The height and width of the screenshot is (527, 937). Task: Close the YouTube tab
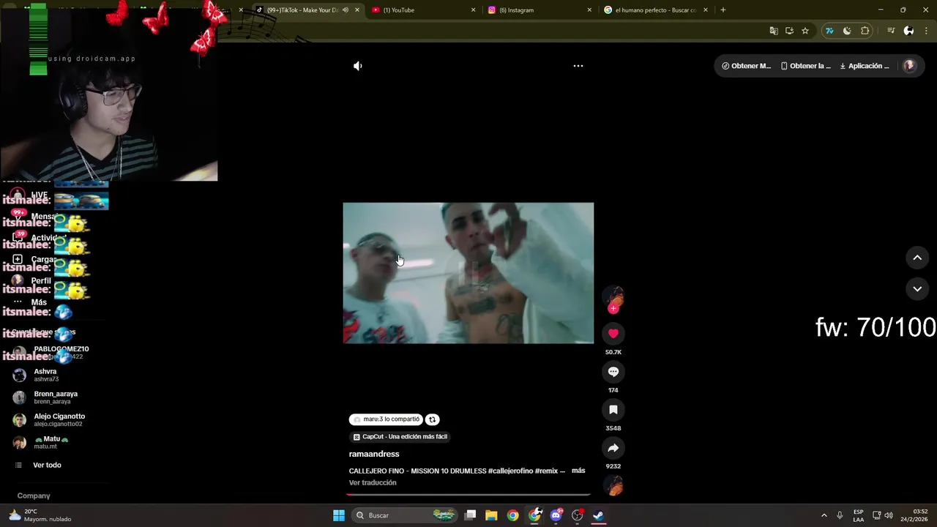pos(473,10)
